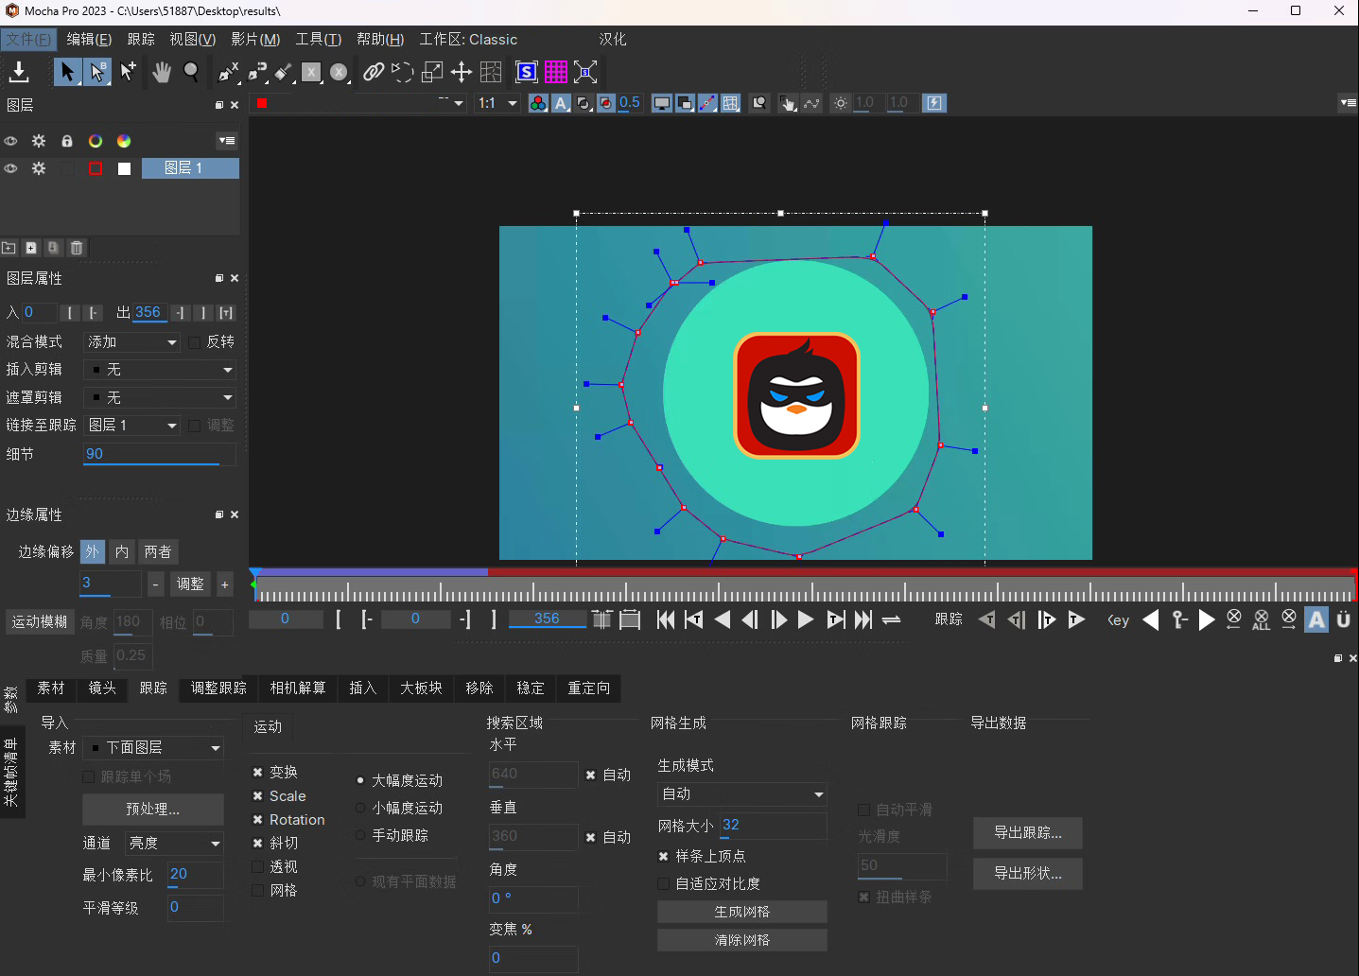Open the 插入剪辑 dropdown
Screen dimensions: 1359x976
[159, 370]
